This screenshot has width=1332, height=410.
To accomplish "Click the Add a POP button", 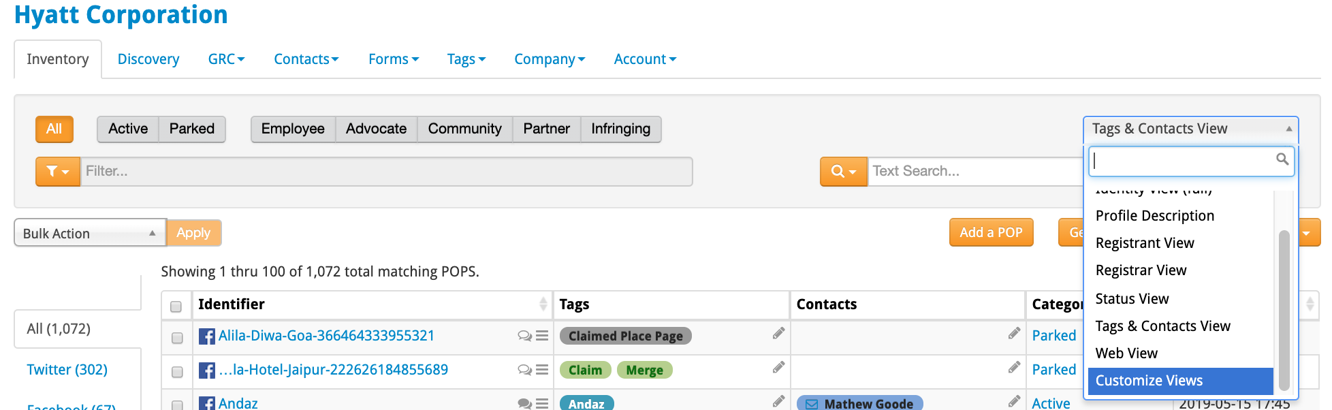I will point(991,232).
